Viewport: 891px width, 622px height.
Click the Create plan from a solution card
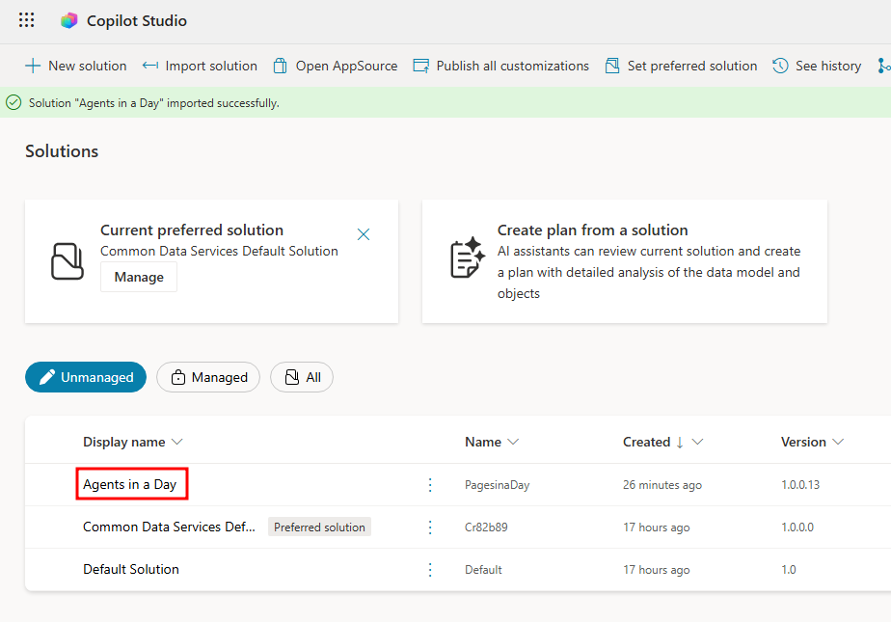624,261
